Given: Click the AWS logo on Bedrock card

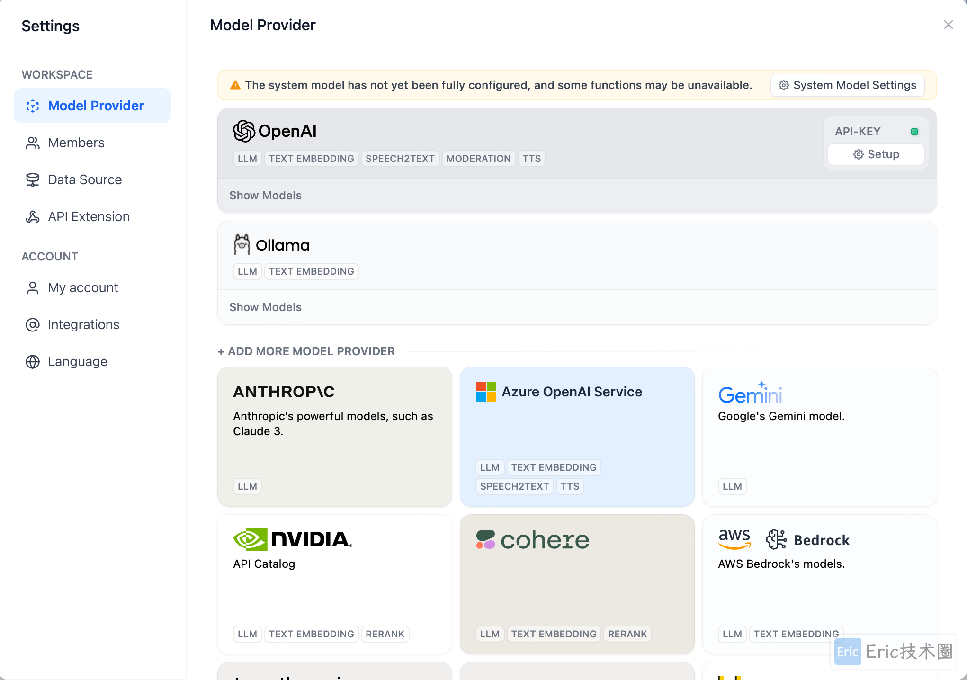Looking at the screenshot, I should (734, 539).
